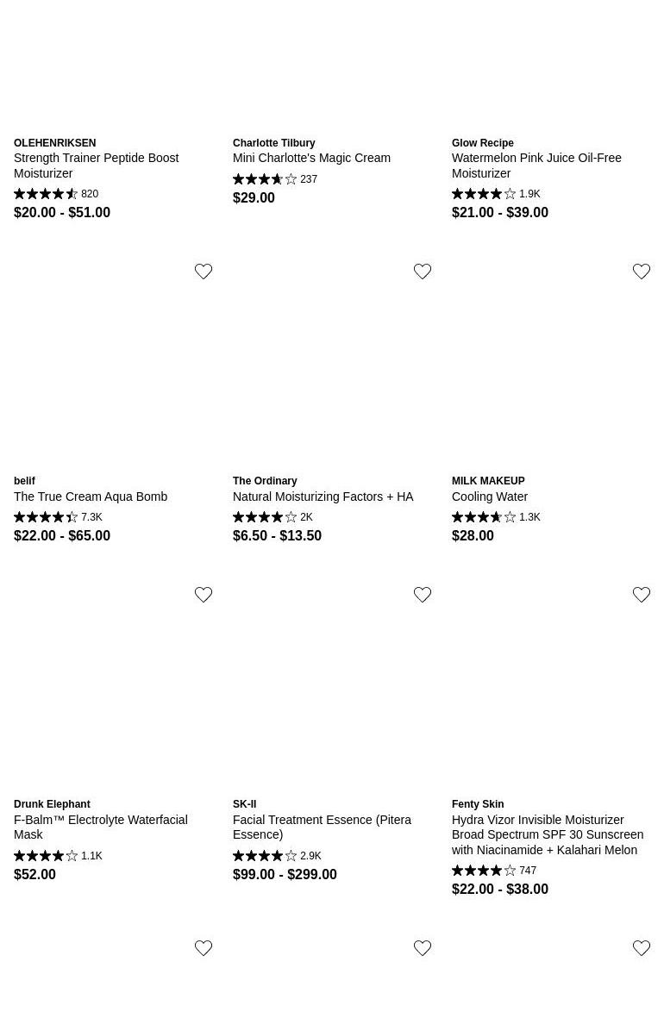
Task: Click the Cooling Water product title
Action: tap(490, 497)
